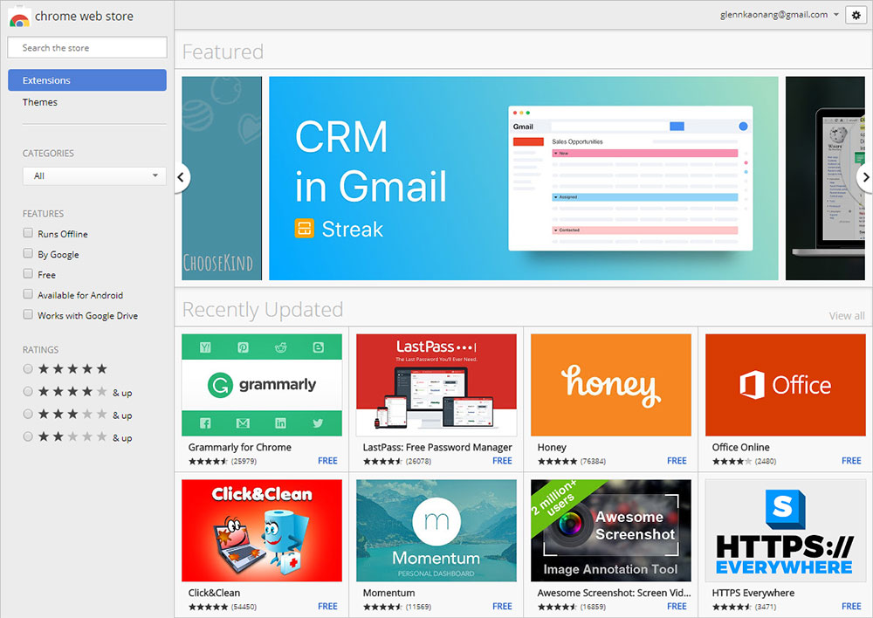Check Works with Google Drive filter
This screenshot has width=873, height=618.
point(28,314)
